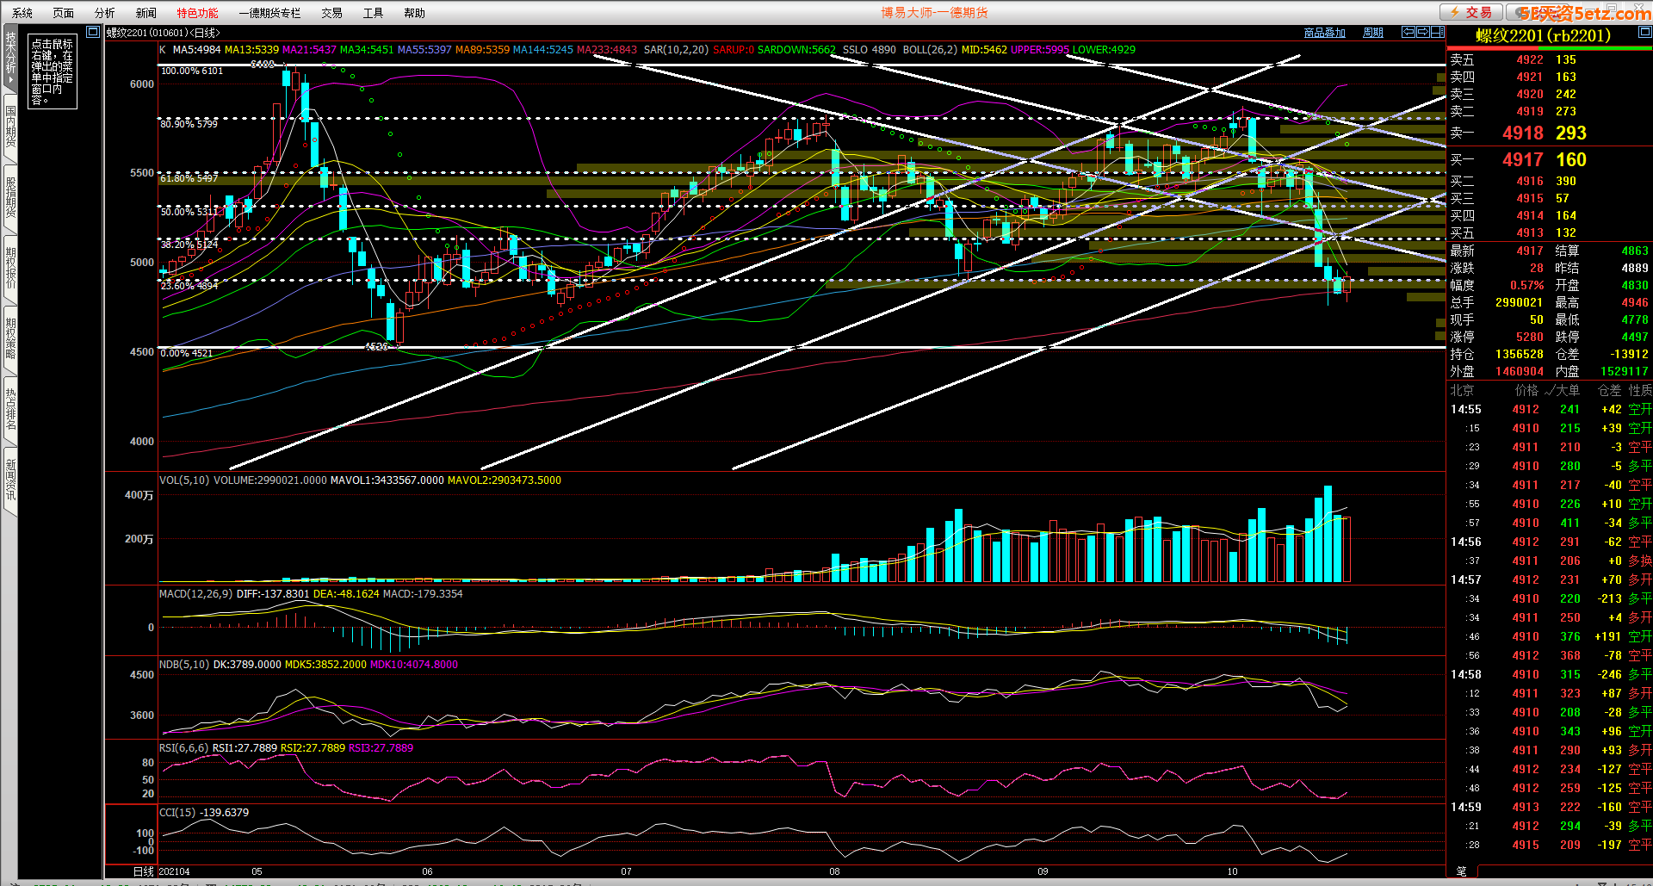
Task: Click the 笔 tab at the bottom right
Action: (1461, 871)
